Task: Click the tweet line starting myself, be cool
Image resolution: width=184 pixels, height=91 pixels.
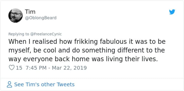Action: [87, 50]
